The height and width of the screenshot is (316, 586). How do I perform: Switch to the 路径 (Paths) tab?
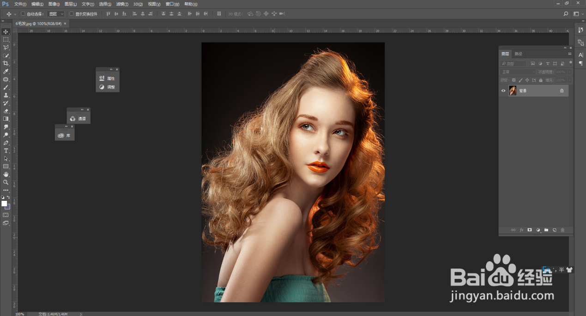pos(519,54)
